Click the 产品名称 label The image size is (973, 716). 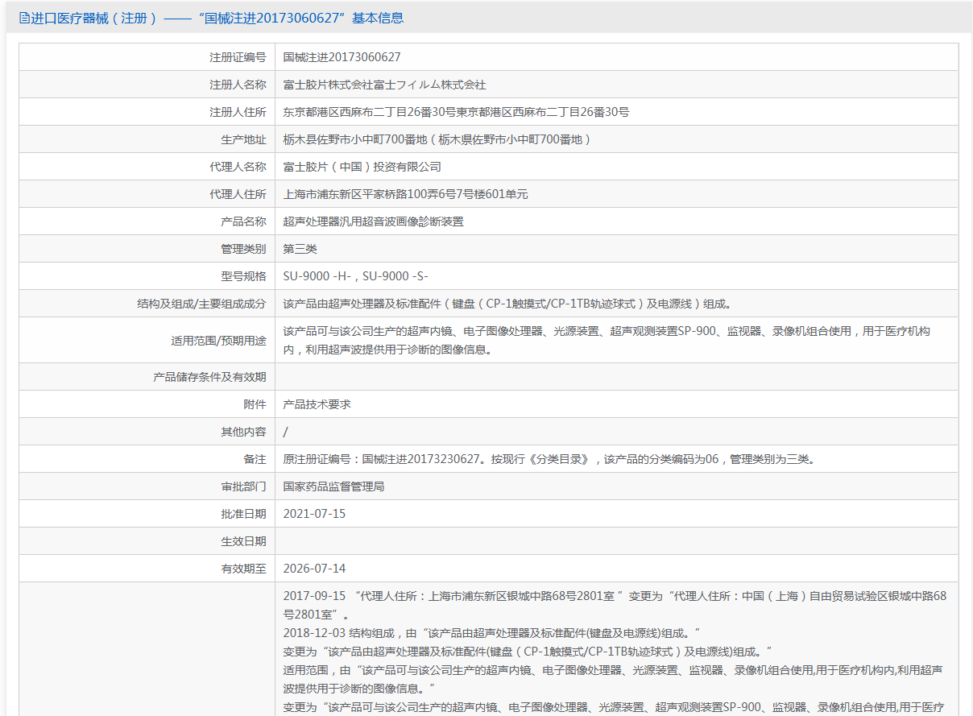tap(243, 221)
